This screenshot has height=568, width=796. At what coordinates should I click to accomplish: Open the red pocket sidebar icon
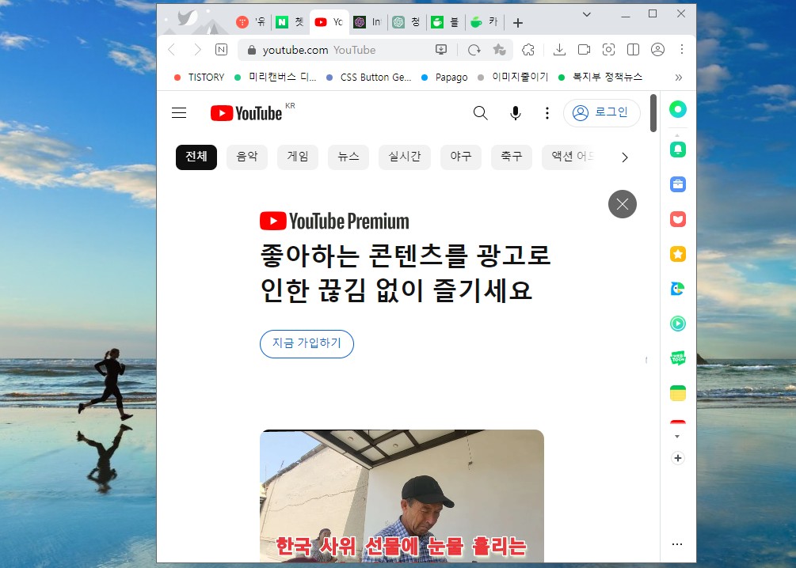(x=678, y=219)
